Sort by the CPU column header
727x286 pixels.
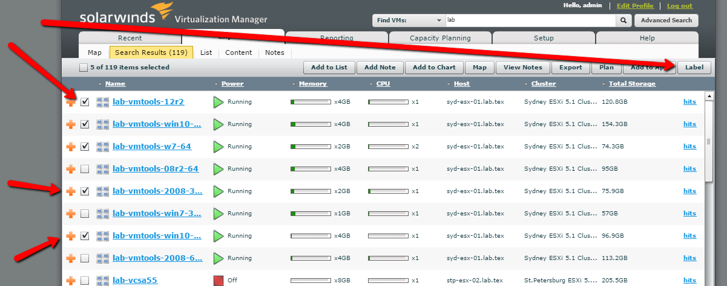(x=383, y=84)
